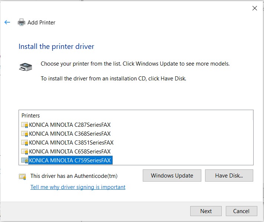
Task: Click the Printers column header
Action: tap(31, 116)
